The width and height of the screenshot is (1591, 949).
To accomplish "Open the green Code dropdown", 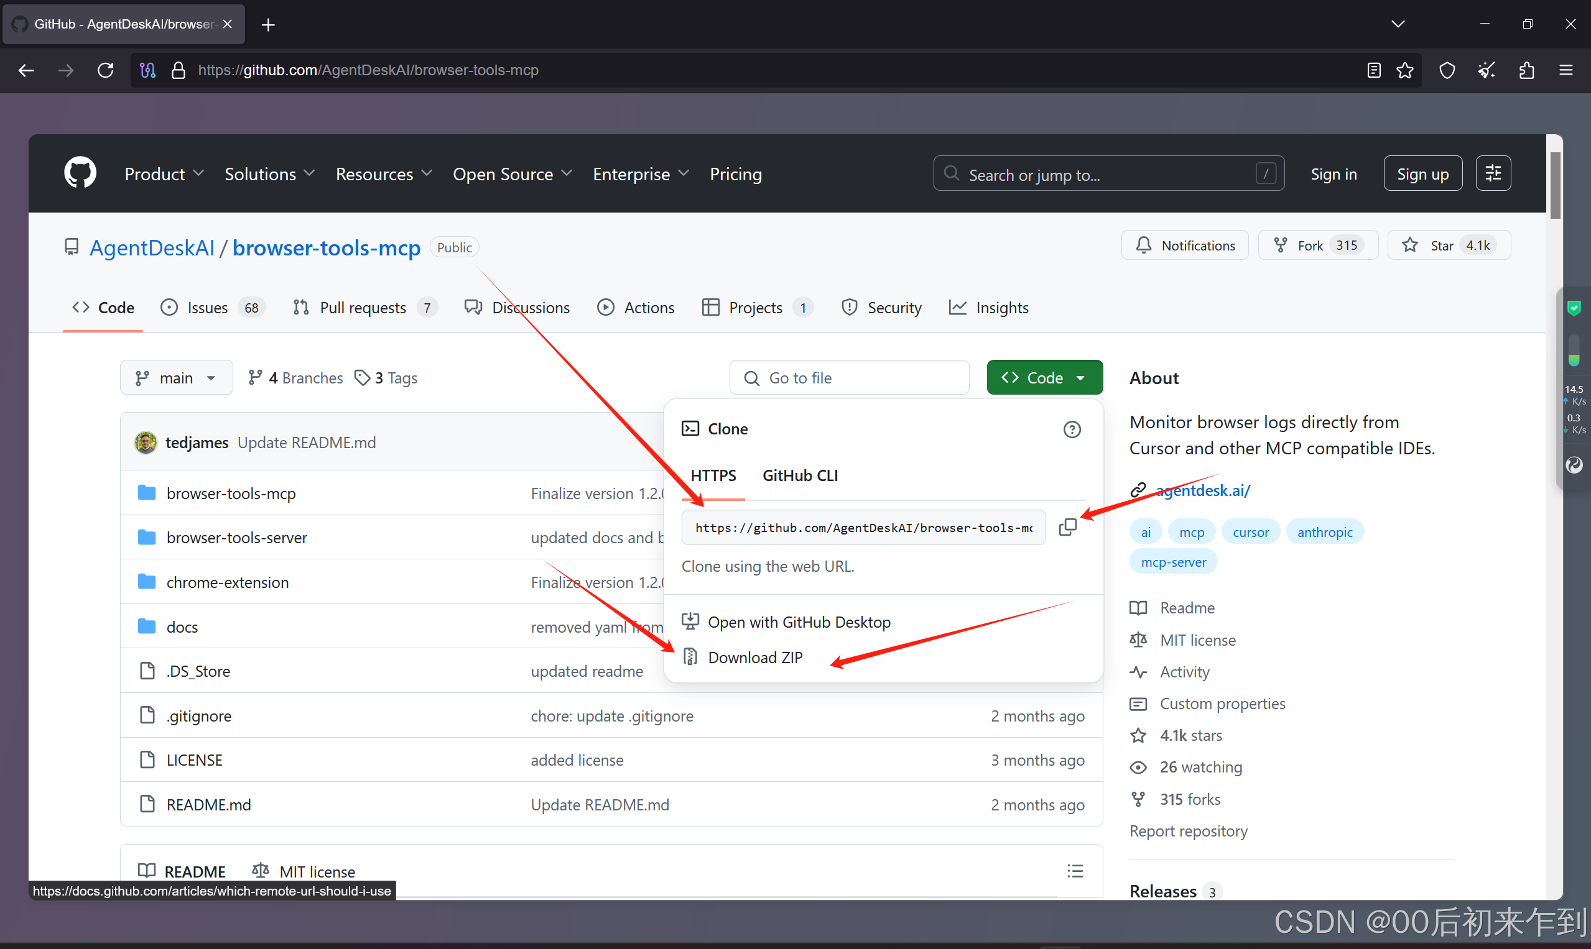I will pos(1044,377).
